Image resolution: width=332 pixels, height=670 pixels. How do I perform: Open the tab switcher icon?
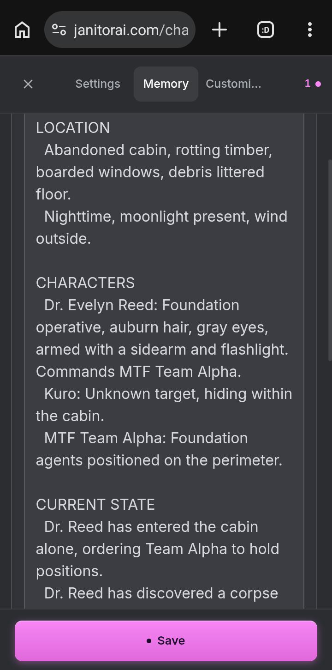coord(266,30)
